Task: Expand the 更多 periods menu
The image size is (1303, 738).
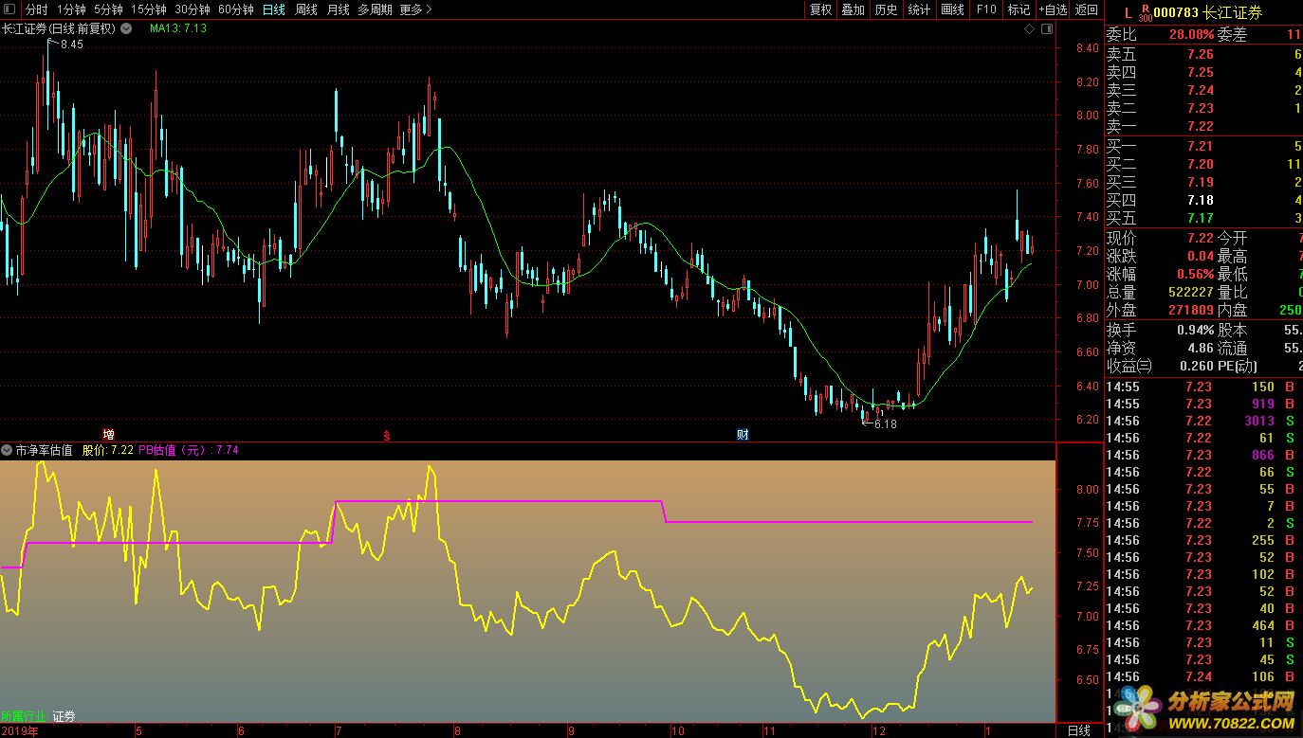Action: 415,9
